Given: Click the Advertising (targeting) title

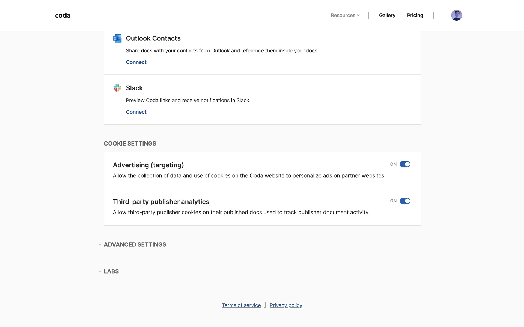Looking at the screenshot, I should click(x=148, y=165).
